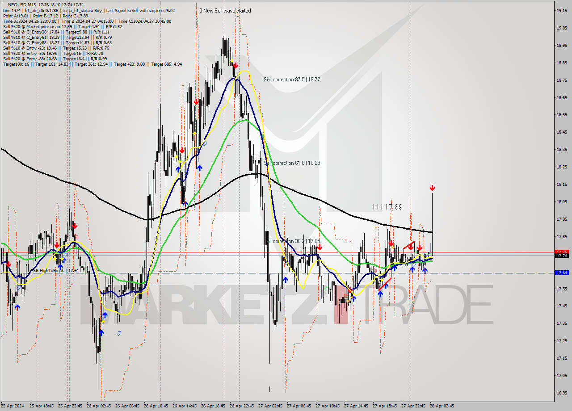572x411 pixels.
Task: Select '26 Apr 22:45' on the time axis
Action: pyautogui.click(x=242, y=406)
